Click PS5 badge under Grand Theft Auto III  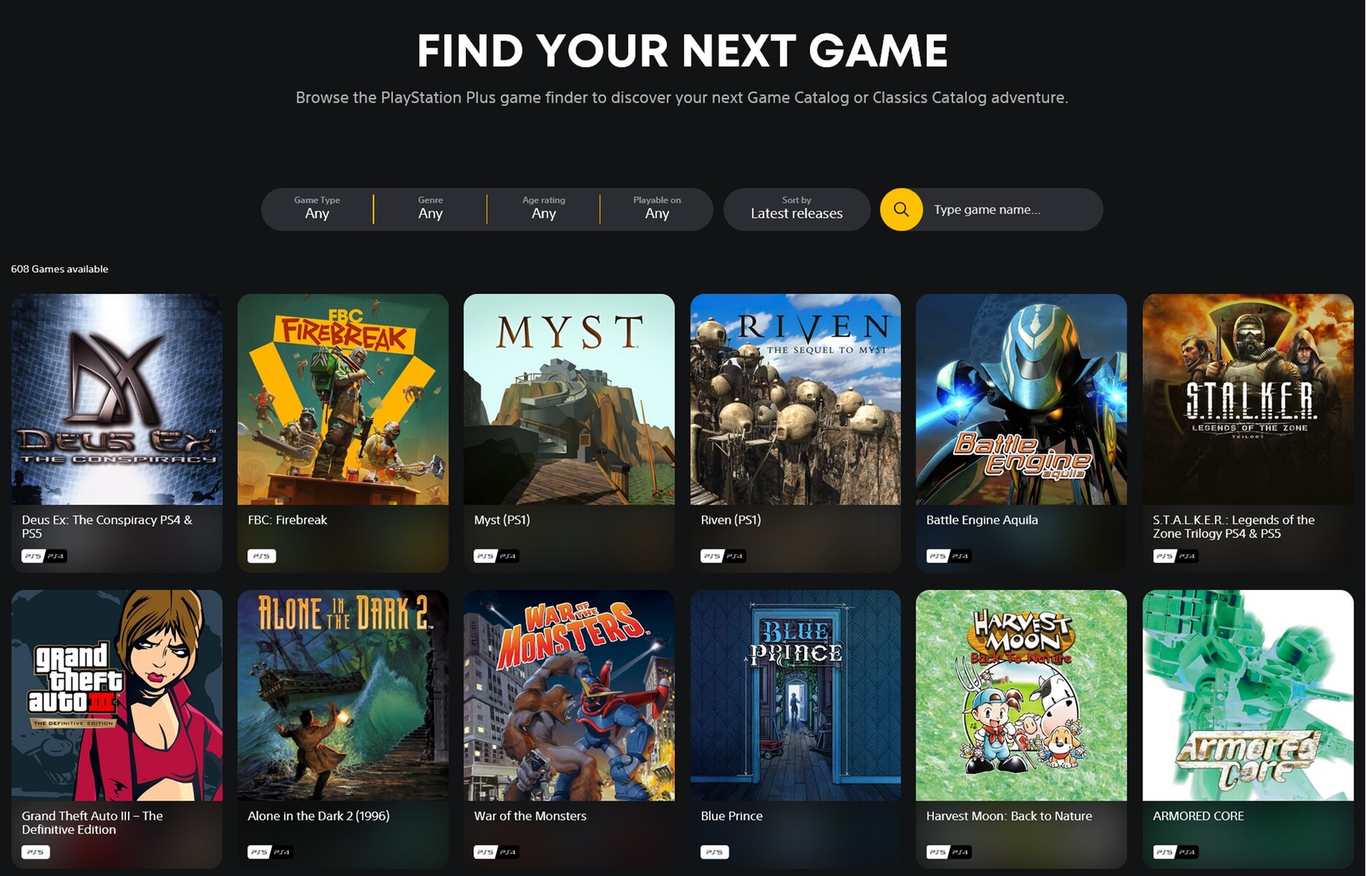[35, 852]
